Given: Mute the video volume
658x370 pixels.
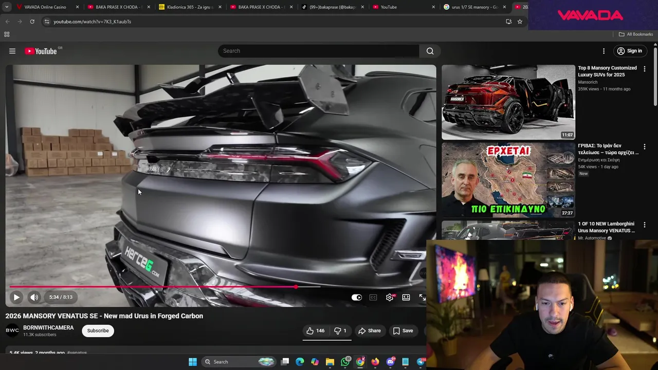Looking at the screenshot, I should coord(34,297).
